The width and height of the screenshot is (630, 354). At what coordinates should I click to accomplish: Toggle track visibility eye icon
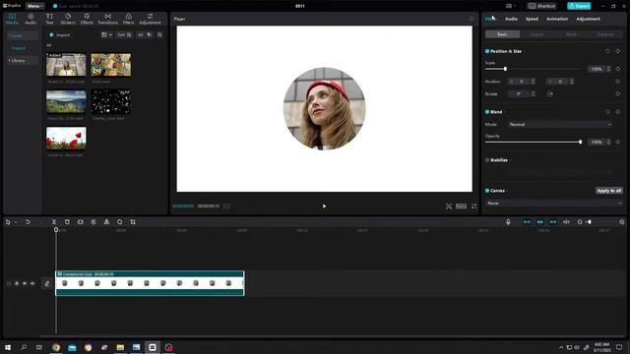coord(25,284)
